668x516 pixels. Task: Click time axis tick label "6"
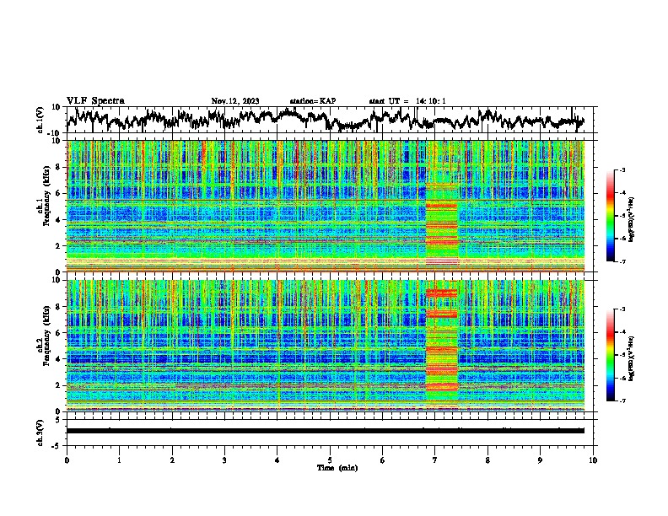point(383,460)
